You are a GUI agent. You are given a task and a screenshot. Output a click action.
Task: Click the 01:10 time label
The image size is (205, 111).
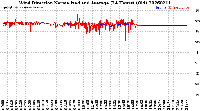coord(12,105)
